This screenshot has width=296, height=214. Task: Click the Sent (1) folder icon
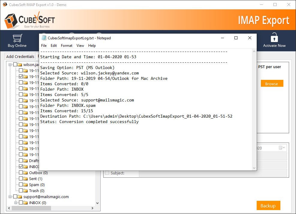pos(26,179)
